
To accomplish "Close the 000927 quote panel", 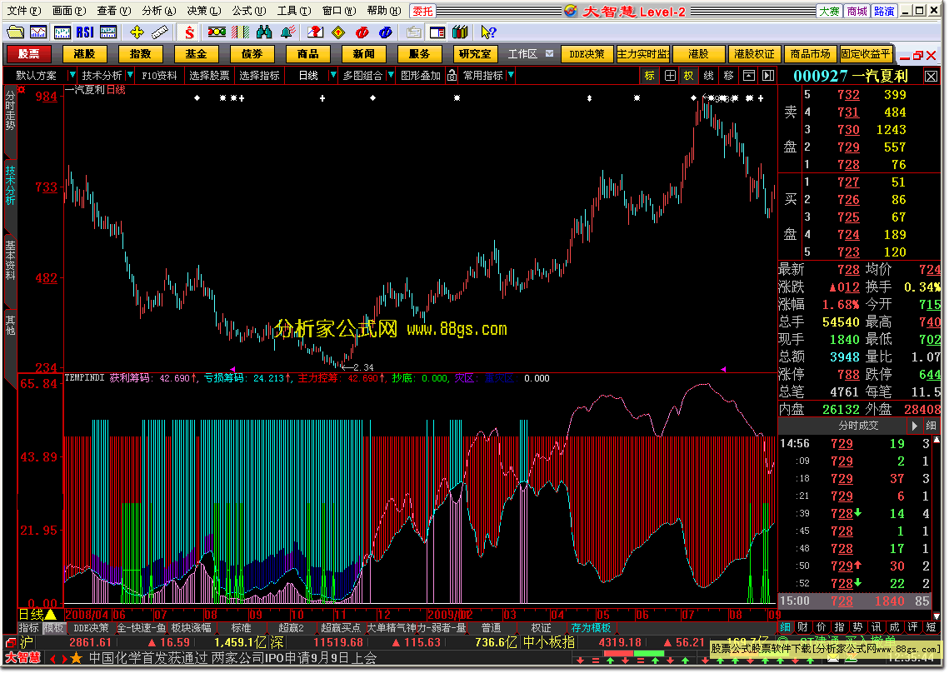I will (x=931, y=77).
